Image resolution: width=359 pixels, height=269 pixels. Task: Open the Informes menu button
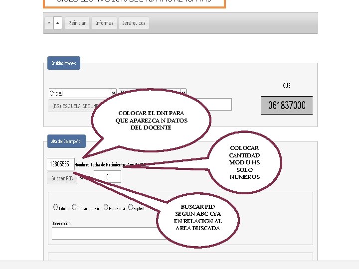coord(104,23)
